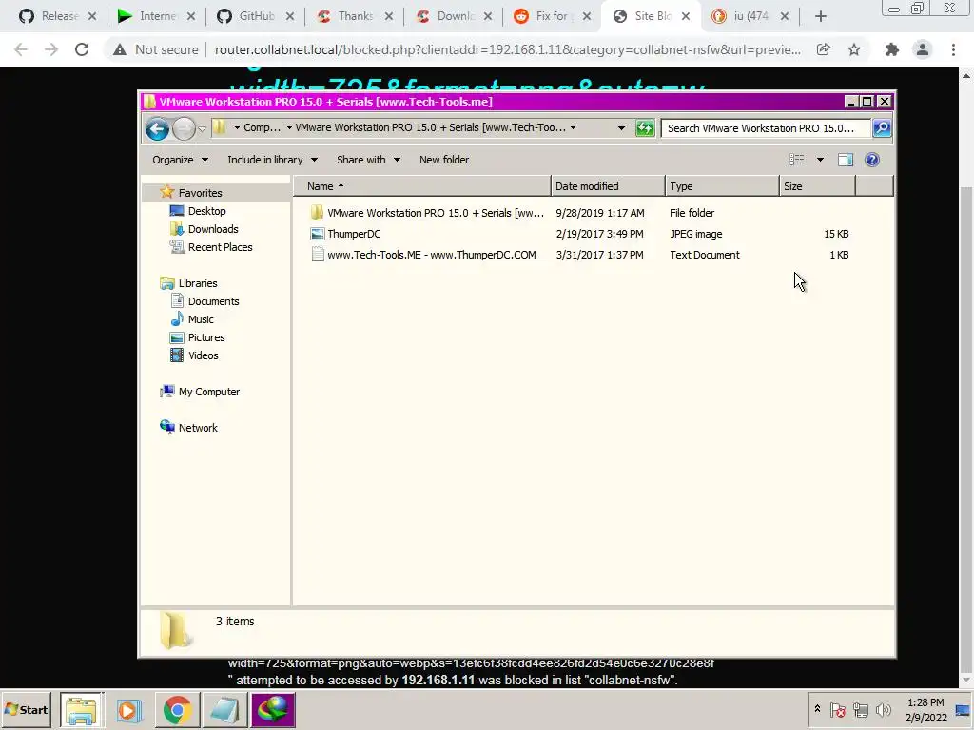Open Chrome extensions puzzle icon
This screenshot has height=730, width=974.
coord(892,49)
